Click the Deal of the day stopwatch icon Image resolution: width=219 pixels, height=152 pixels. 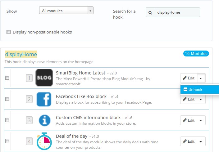[44, 141]
